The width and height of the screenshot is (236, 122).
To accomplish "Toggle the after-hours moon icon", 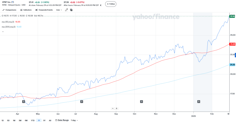I will (101, 5).
